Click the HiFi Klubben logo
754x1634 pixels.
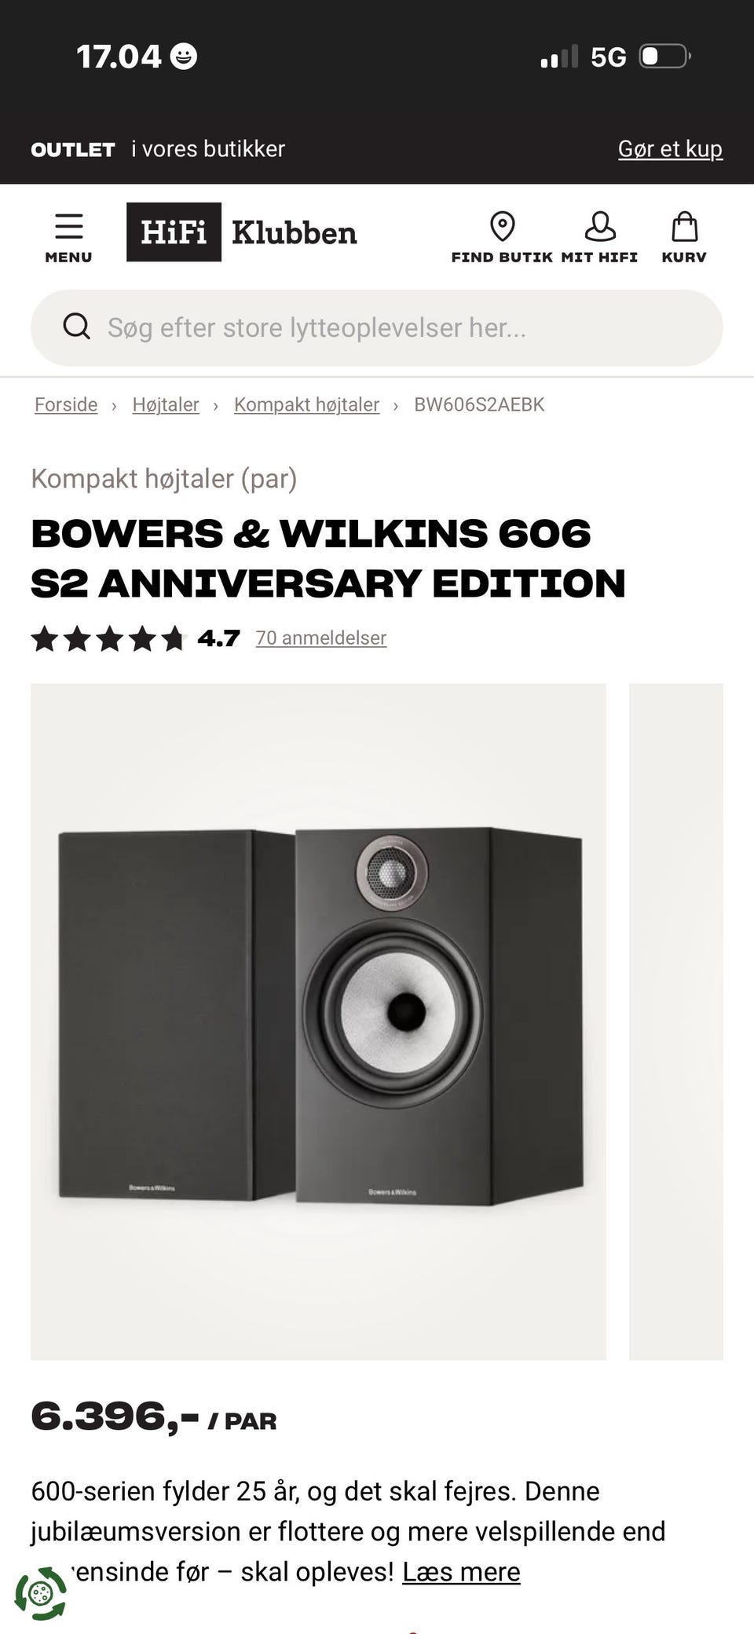tap(242, 232)
